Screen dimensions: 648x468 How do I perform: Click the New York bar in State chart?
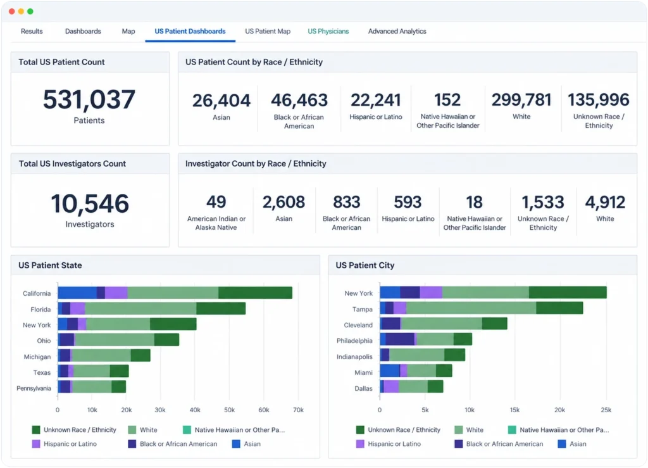pos(127,324)
